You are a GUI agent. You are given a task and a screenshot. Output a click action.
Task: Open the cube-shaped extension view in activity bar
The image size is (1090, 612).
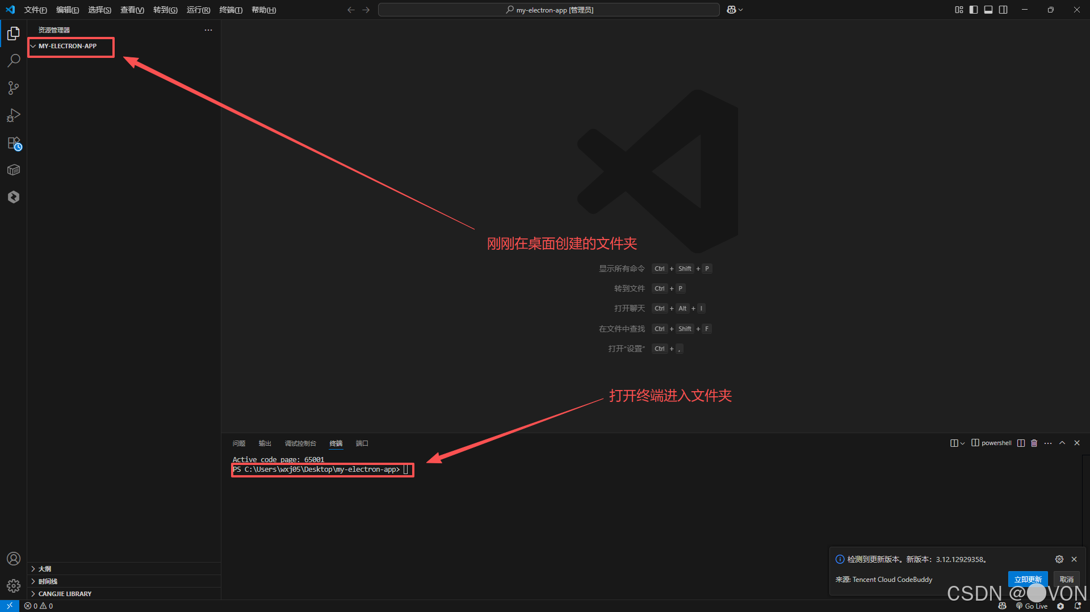[14, 170]
